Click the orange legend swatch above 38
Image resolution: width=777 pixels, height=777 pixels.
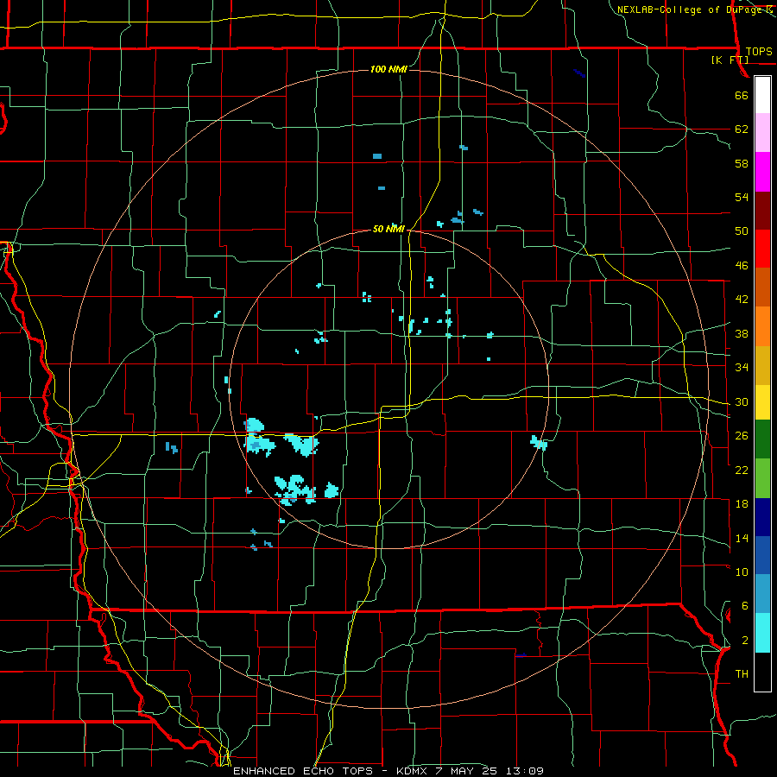[762, 326]
